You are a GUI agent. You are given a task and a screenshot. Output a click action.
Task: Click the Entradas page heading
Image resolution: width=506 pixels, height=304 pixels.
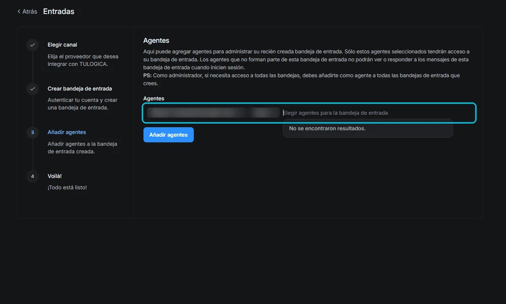[x=59, y=11]
